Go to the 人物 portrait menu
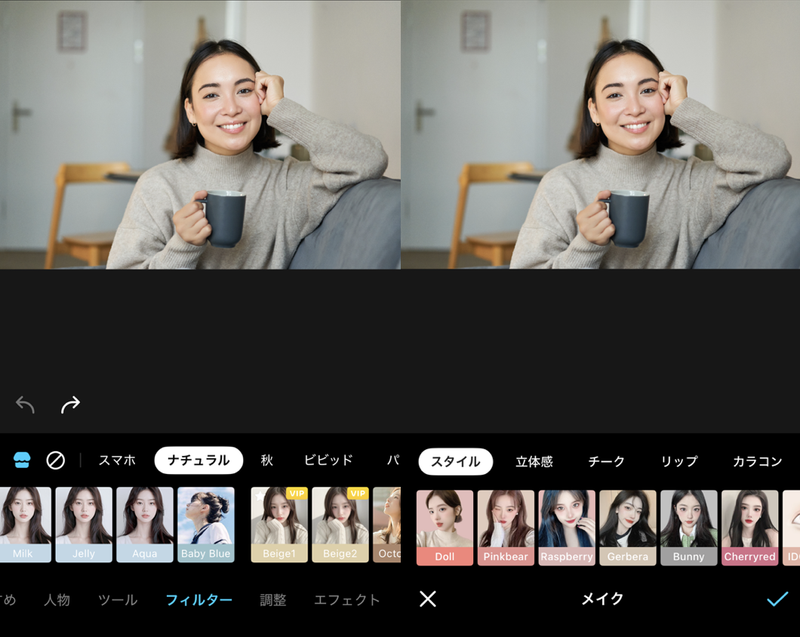Screen dimensions: 800x637 pyautogui.click(x=57, y=600)
